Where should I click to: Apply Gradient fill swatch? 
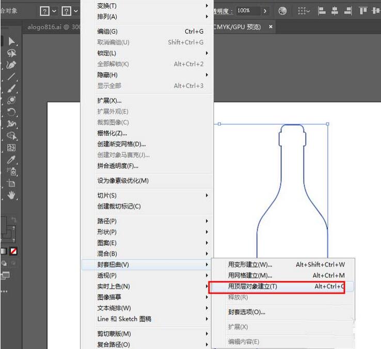[4, 251]
